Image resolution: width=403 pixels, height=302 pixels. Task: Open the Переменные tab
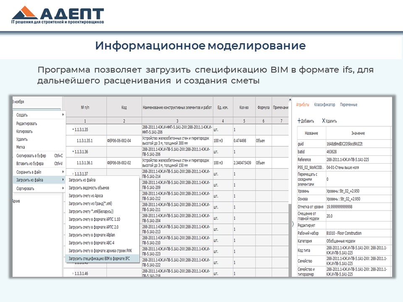348,104
